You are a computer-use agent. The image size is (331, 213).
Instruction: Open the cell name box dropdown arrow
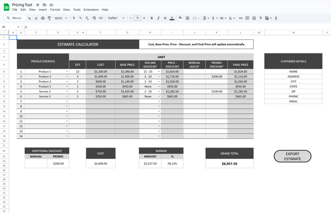pos(18,27)
